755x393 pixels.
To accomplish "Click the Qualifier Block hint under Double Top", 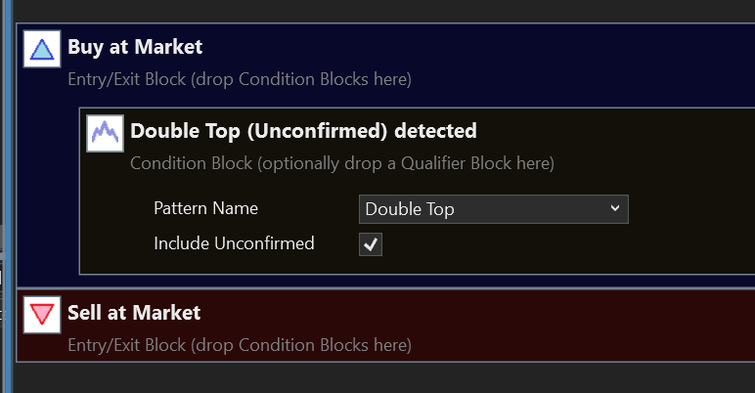I will pos(342,163).
